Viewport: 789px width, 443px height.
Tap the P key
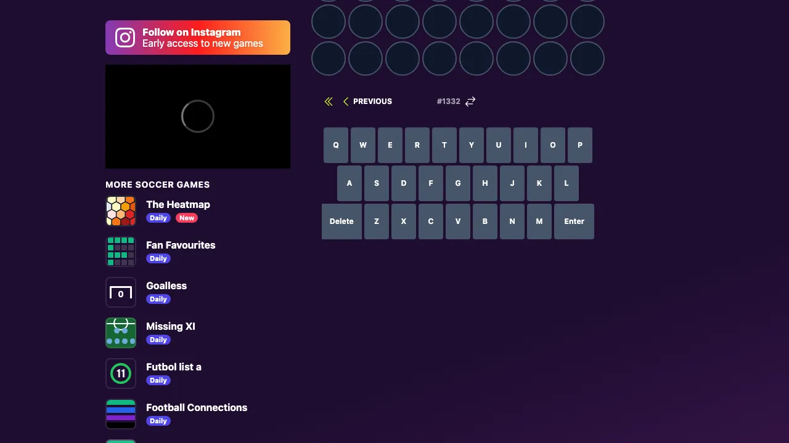tap(580, 145)
